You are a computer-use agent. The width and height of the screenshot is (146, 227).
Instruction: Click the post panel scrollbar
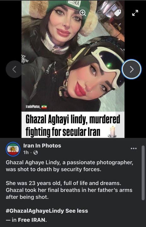tap(143, 173)
